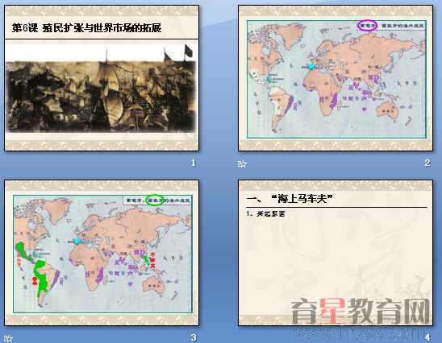
Task: Click the slide number 1 label
Action: (x=193, y=163)
